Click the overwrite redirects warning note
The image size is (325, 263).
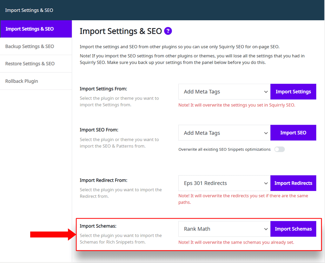click(x=243, y=199)
